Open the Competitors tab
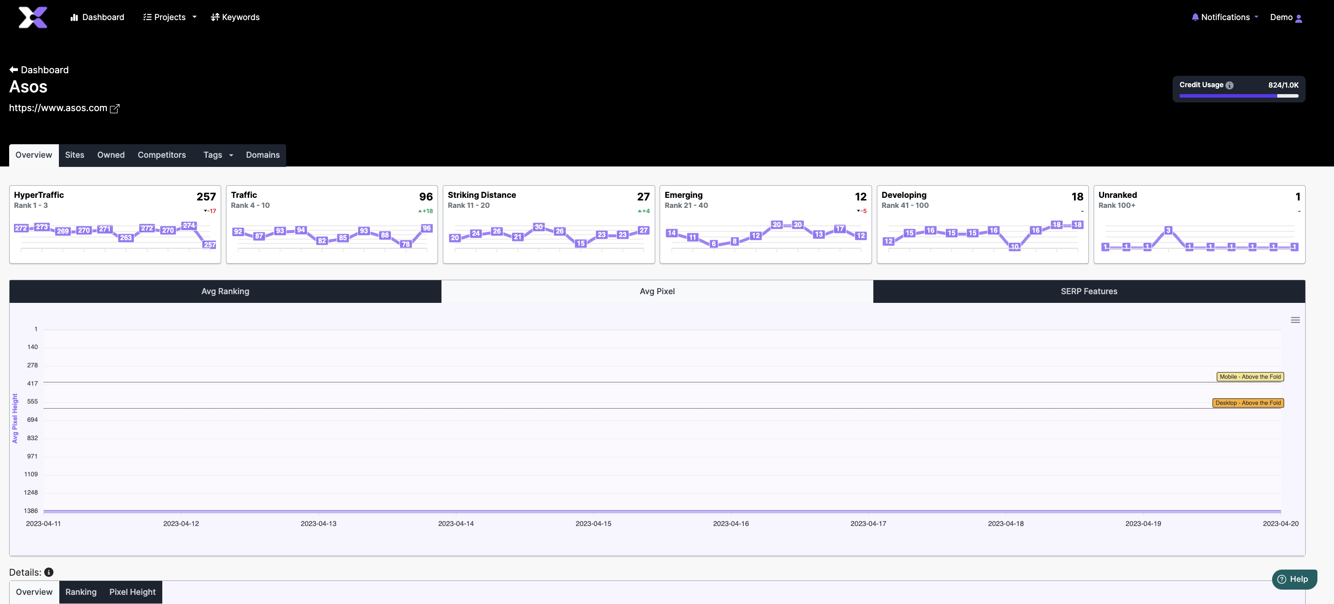Screen dimensions: 1334x604 click(x=161, y=155)
